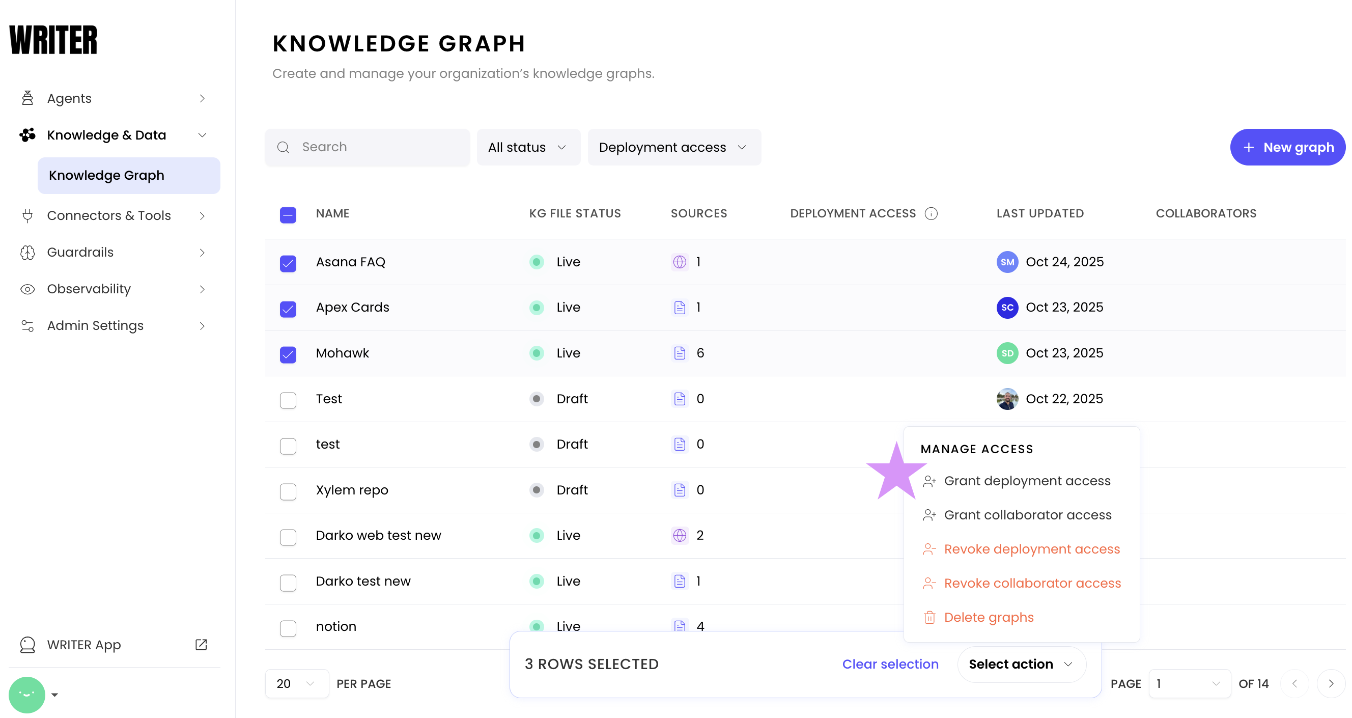Click the WRITER logo
This screenshot has width=1352, height=718.
53,40
